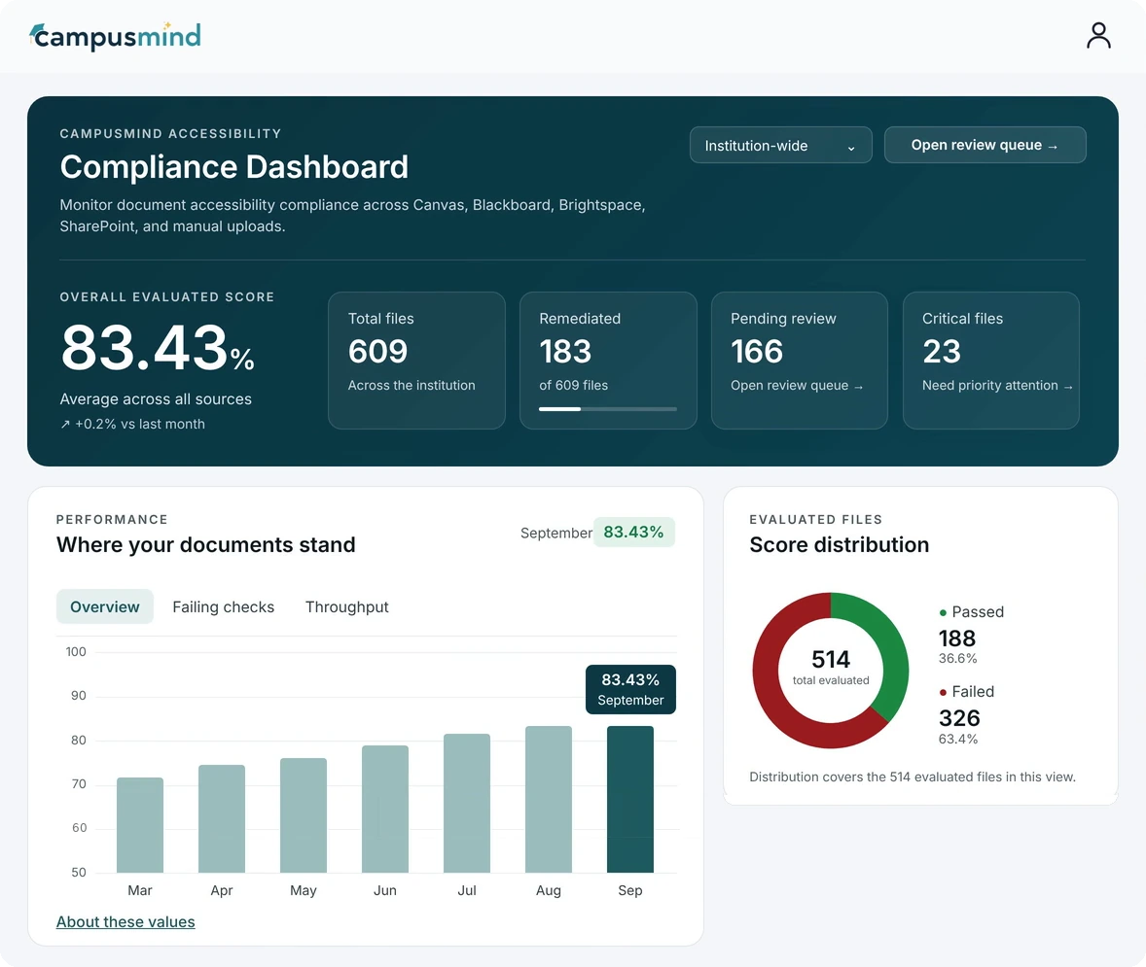Select the Total files card
This screenshot has height=967, width=1146.
(416, 360)
